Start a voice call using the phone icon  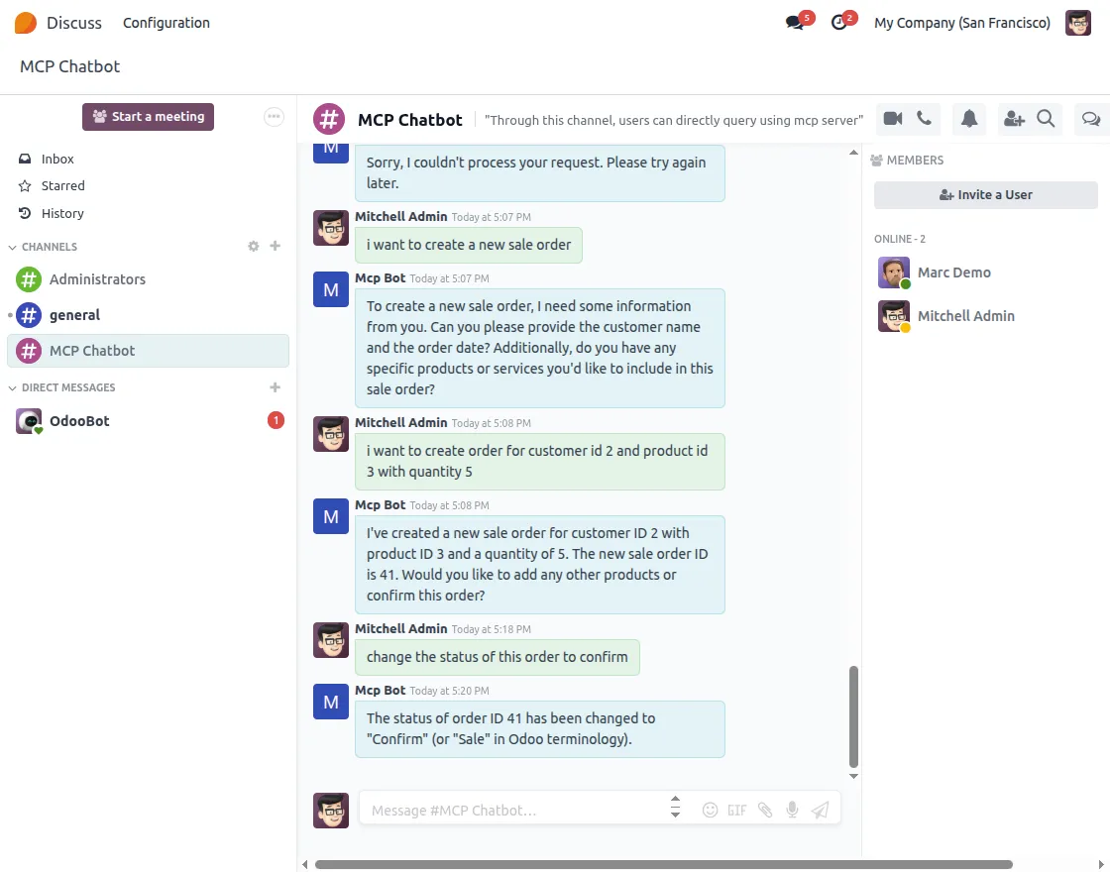tap(923, 119)
